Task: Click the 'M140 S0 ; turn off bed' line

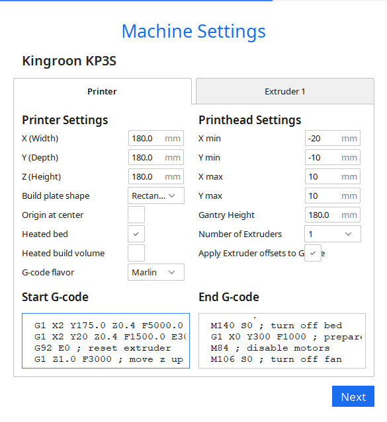Action: click(x=276, y=326)
